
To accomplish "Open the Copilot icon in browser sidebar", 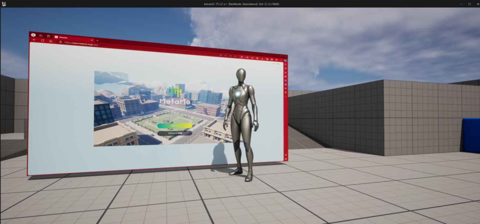I will click(286, 60).
